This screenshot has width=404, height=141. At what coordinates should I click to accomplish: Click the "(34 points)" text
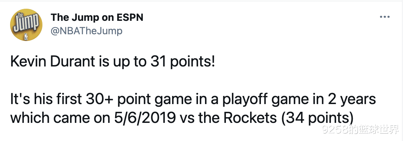(317, 118)
